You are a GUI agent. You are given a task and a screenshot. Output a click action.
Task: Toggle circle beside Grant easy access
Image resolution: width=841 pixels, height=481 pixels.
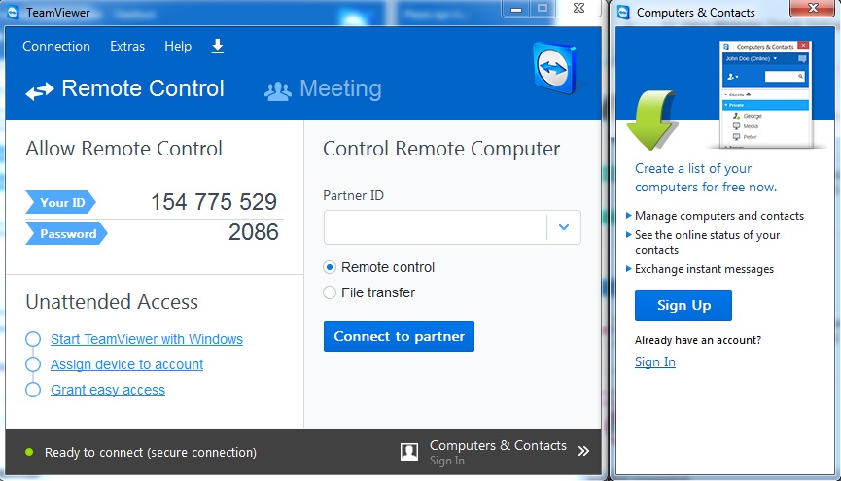pyautogui.click(x=33, y=390)
